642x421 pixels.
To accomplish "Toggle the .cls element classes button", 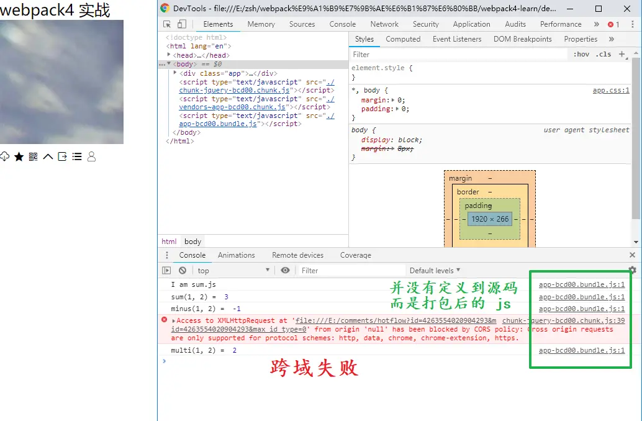I will point(603,54).
